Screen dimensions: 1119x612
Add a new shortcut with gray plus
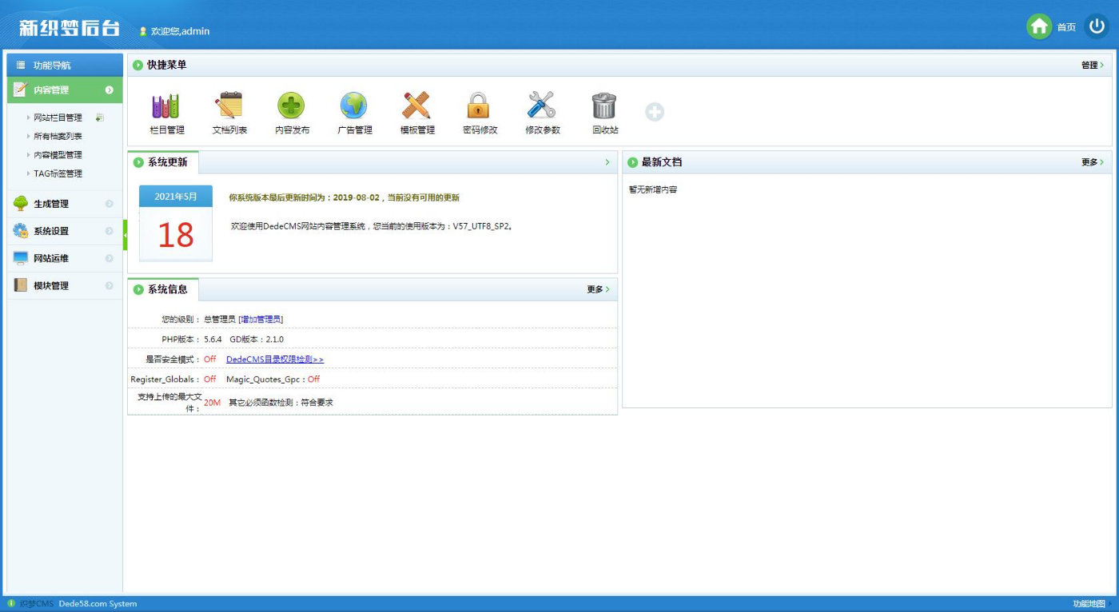tap(655, 112)
